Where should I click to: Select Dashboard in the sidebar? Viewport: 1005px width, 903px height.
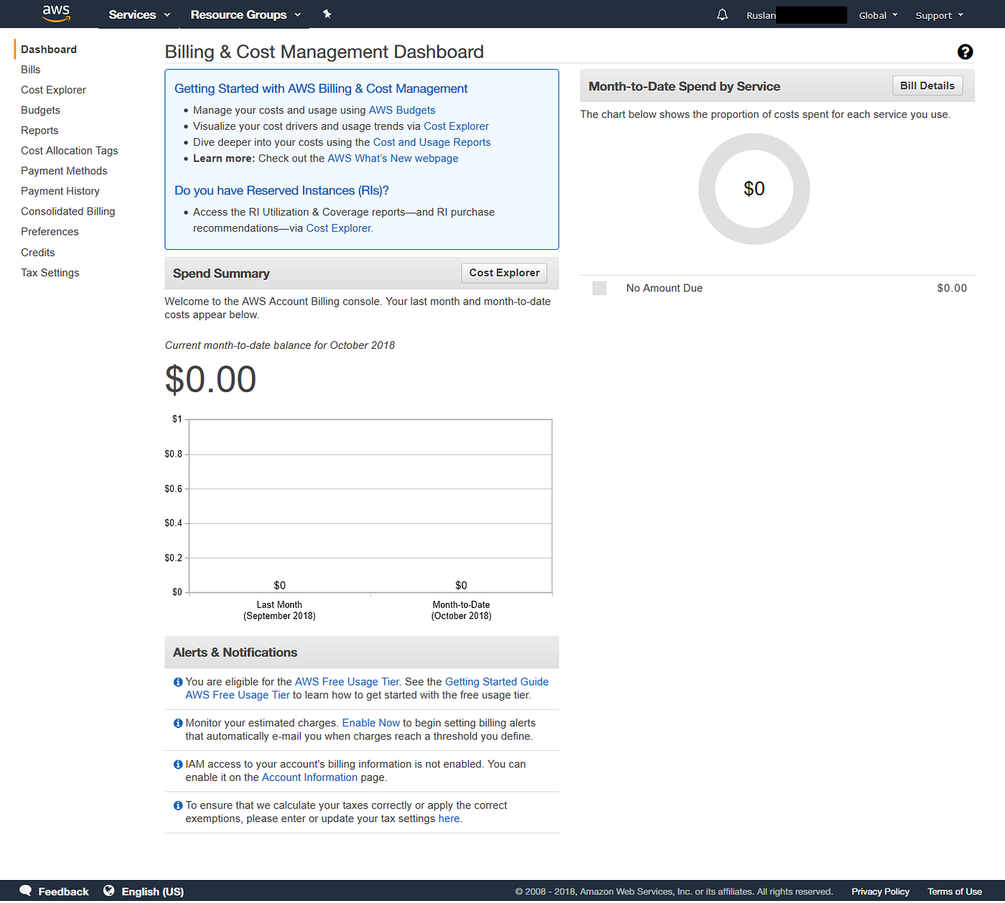(49, 50)
